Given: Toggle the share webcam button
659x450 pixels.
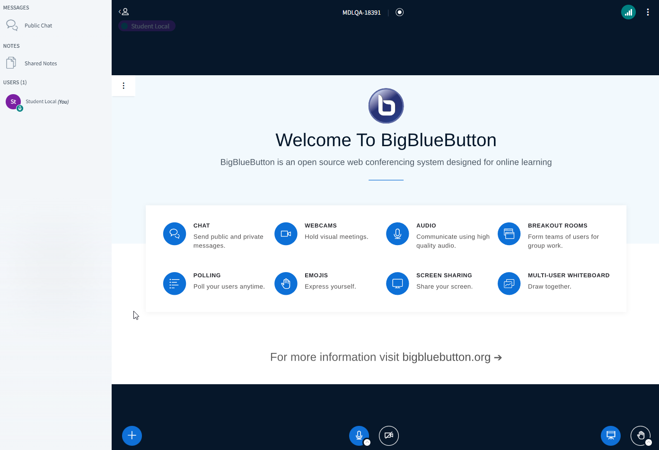Looking at the screenshot, I should [389, 436].
